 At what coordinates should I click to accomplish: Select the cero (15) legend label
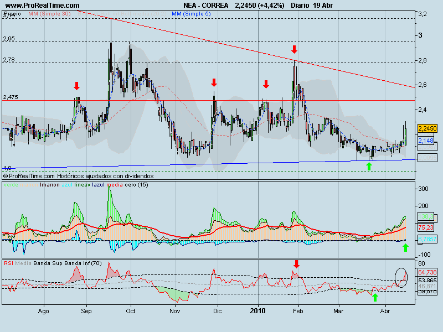[136, 185]
